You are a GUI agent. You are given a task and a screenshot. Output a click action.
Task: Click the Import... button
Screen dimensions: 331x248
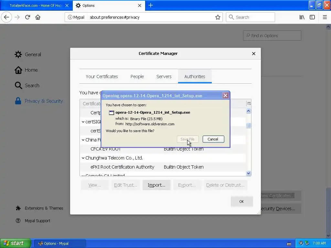pos(156,185)
